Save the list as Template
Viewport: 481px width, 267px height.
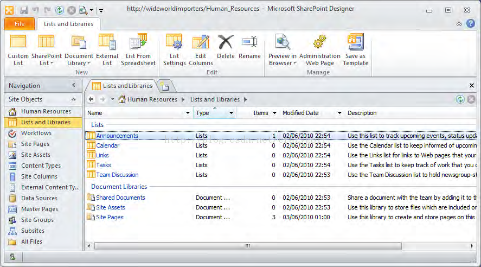coord(355,50)
